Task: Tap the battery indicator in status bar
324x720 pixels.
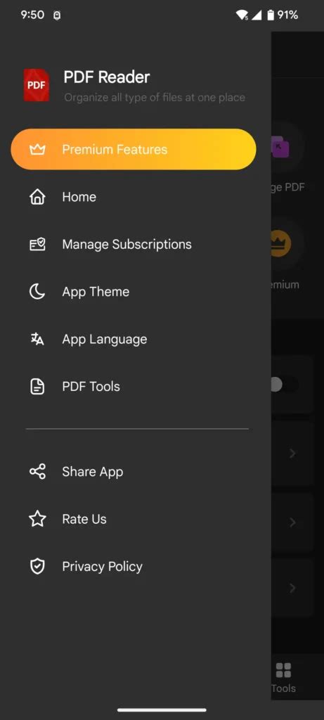Action: (271, 15)
